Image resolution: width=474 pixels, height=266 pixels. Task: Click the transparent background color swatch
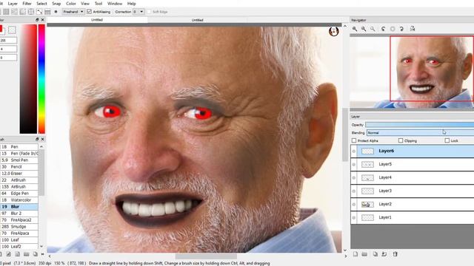[x=12, y=30]
